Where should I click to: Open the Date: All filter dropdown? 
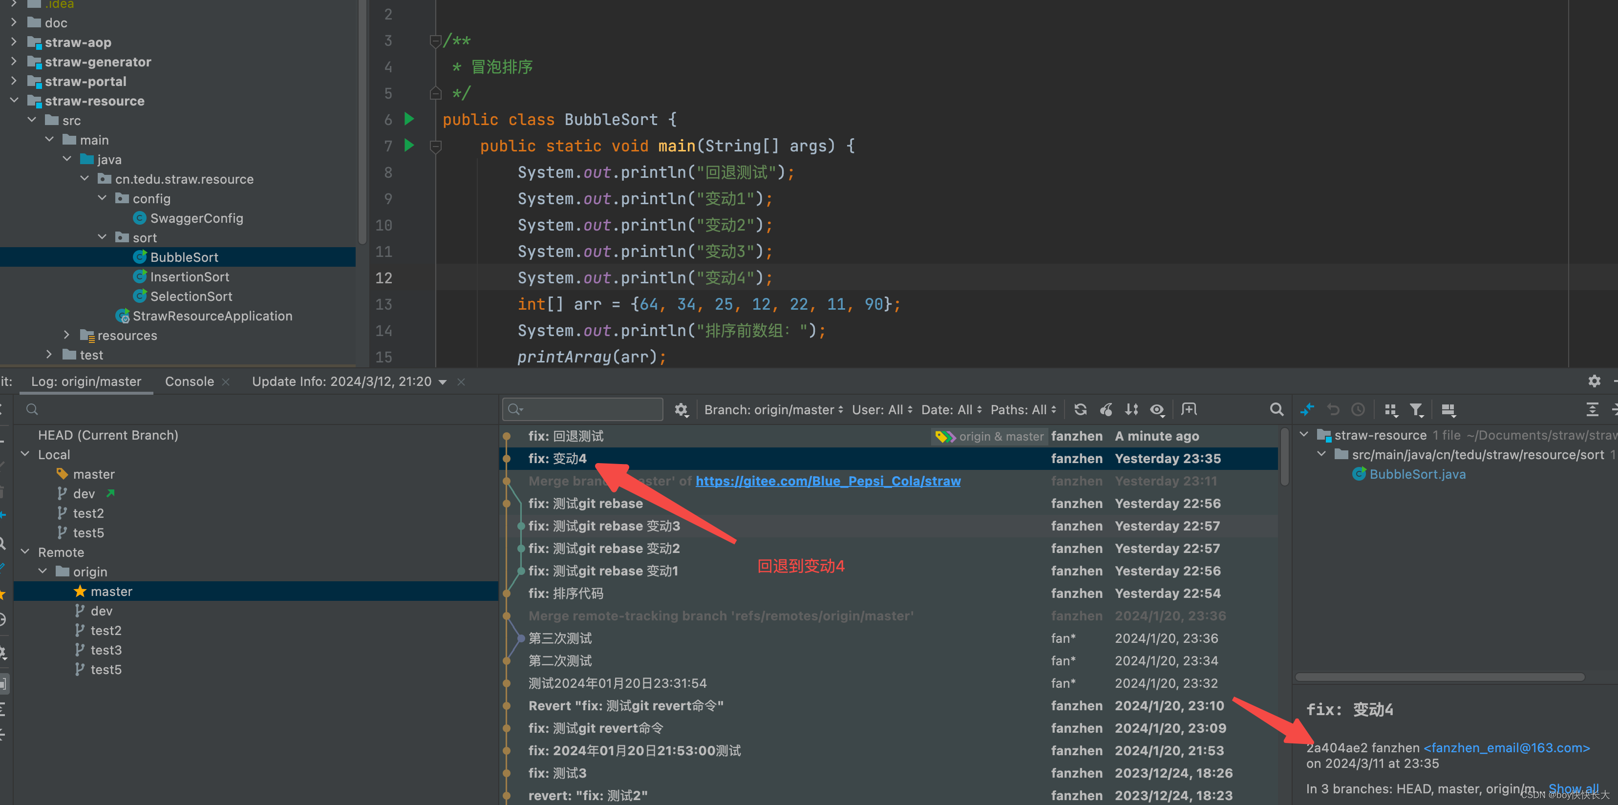tap(951, 410)
